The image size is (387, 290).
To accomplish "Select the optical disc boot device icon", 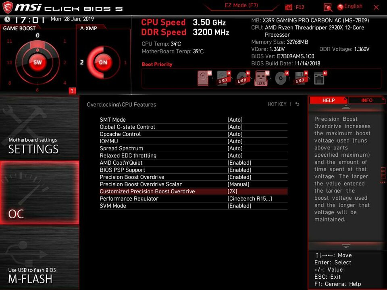I will (281, 78).
